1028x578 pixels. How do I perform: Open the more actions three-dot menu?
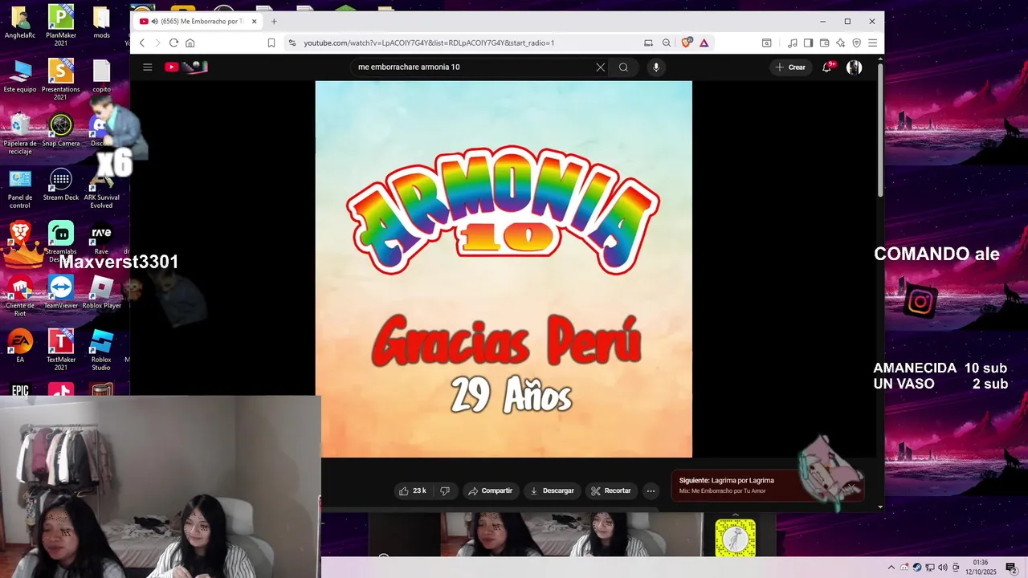651,490
